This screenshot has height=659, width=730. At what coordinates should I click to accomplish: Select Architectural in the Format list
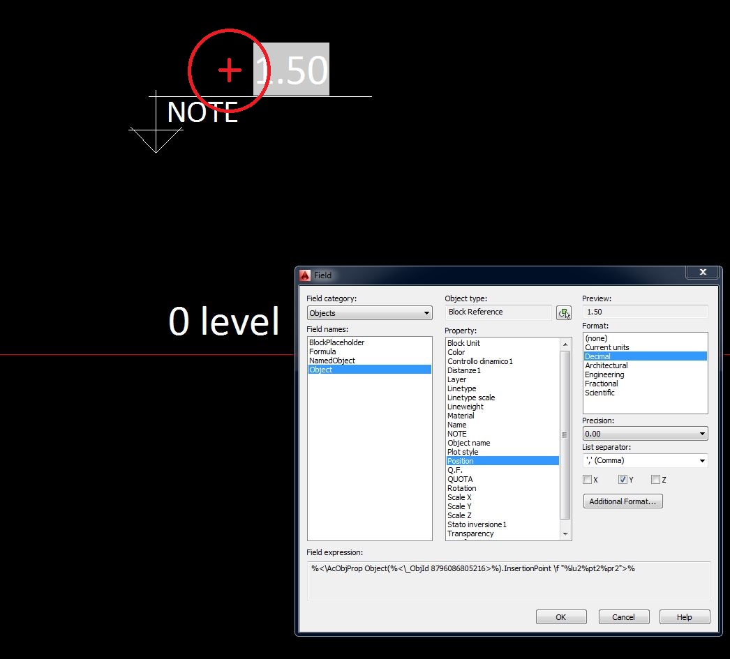point(606,365)
